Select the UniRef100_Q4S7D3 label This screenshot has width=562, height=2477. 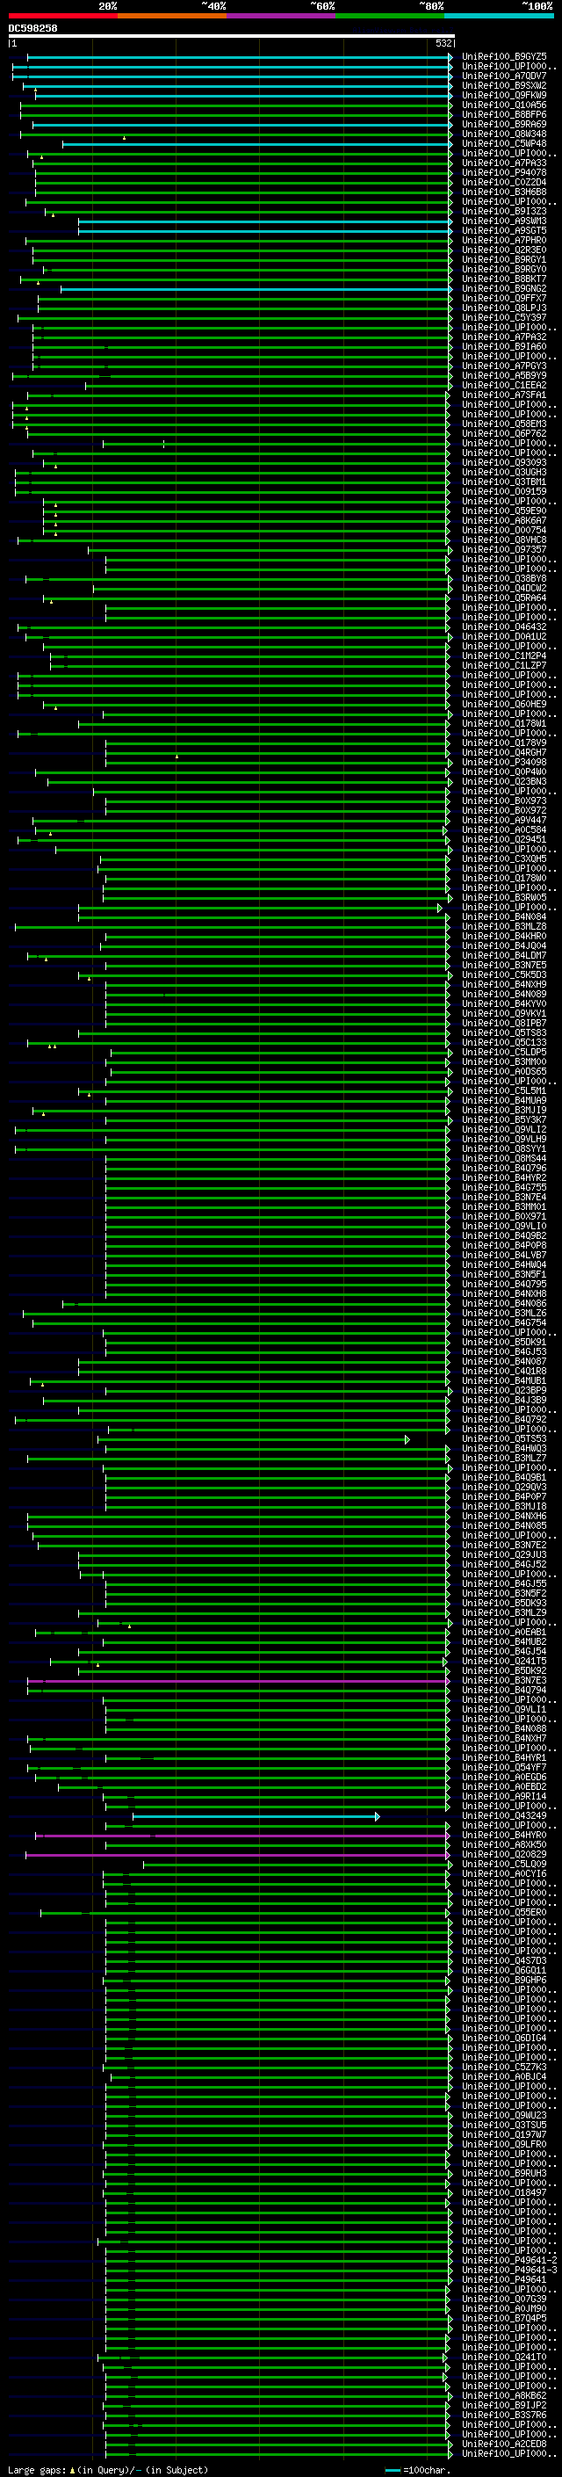click(504, 1960)
